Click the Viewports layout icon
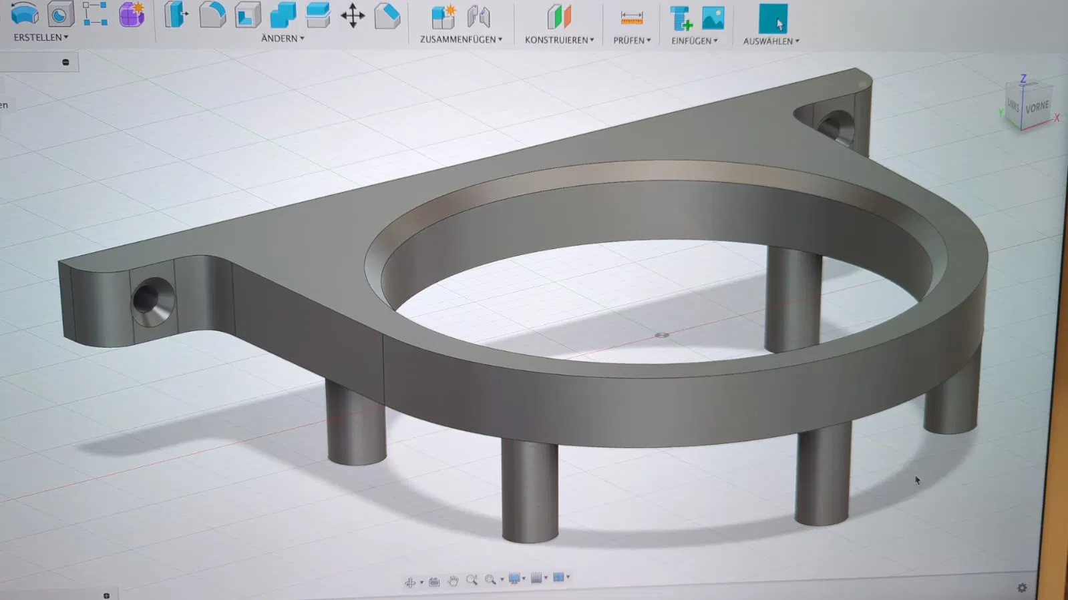1068x600 pixels. pyautogui.click(x=558, y=577)
